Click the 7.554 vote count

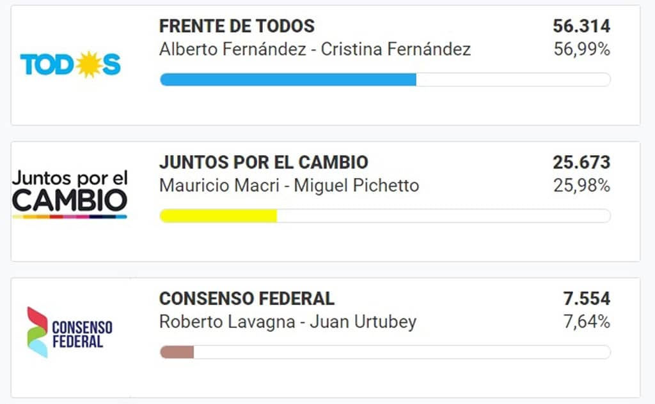click(587, 299)
